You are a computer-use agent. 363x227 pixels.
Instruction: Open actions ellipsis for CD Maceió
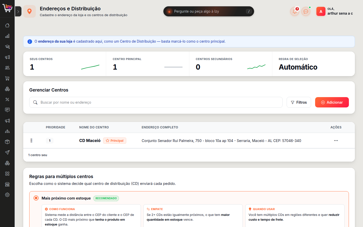click(x=336, y=140)
